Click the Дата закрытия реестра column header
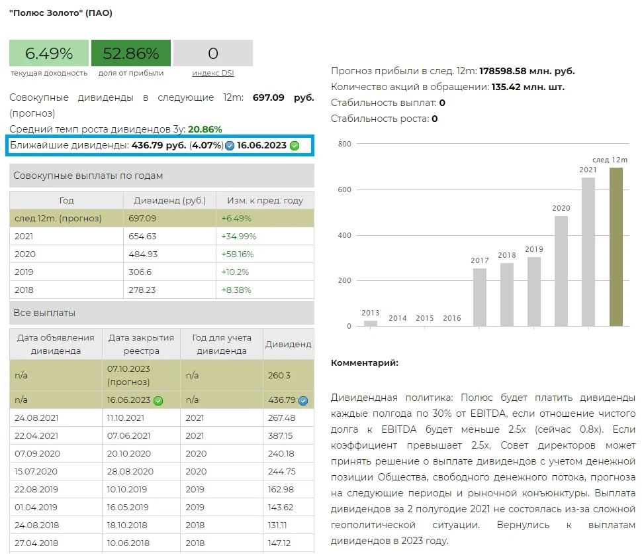Screen dimensions: 642x554 point(140,344)
